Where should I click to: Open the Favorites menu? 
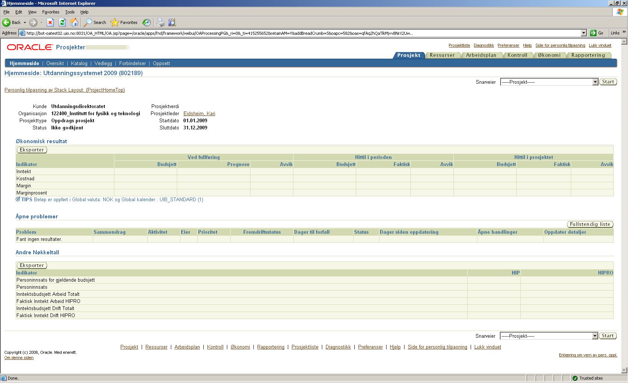coord(51,12)
